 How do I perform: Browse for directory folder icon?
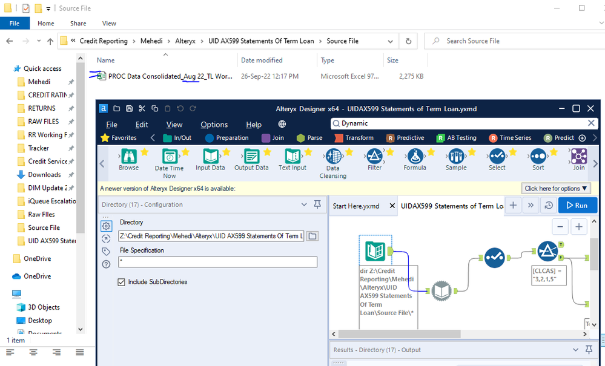tap(312, 236)
